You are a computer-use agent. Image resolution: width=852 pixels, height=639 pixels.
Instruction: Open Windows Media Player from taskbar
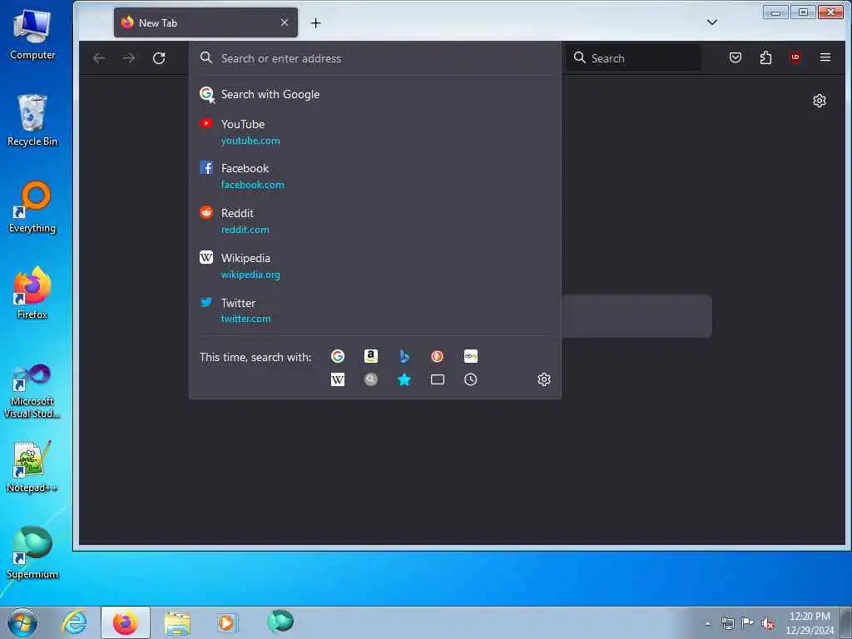[227, 622]
